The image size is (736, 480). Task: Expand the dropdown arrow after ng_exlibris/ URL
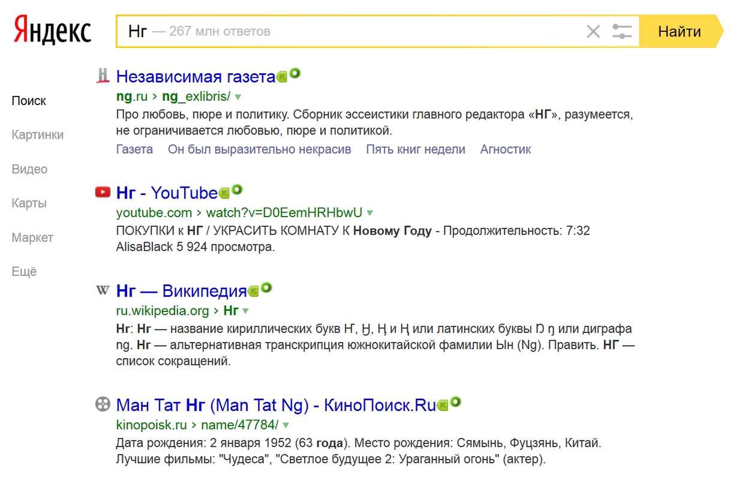[x=238, y=97]
